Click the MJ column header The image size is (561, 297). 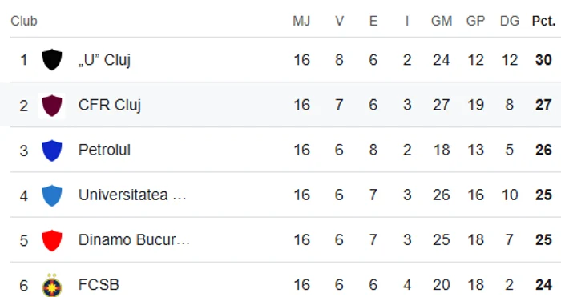301,21
